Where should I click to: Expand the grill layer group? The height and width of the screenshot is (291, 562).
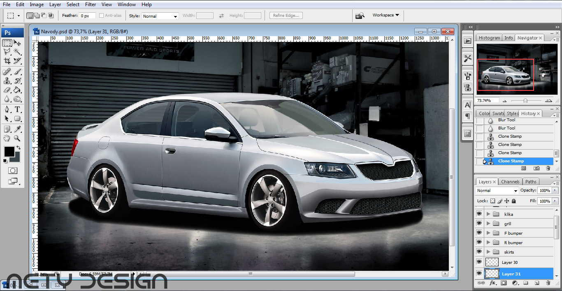pyautogui.click(x=488, y=223)
